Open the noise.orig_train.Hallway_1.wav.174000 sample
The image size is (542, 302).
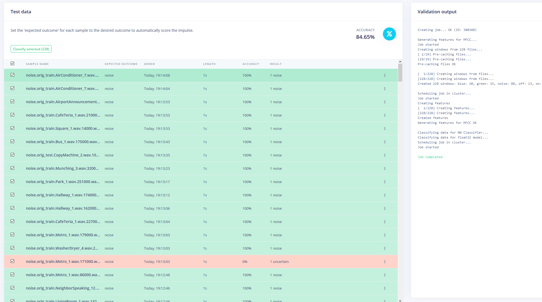(63, 195)
